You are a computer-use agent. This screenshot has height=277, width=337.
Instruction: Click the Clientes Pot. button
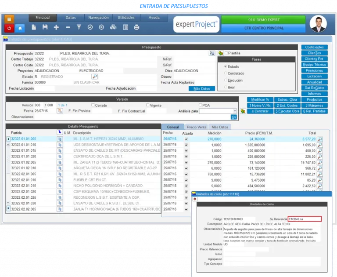point(315,59)
